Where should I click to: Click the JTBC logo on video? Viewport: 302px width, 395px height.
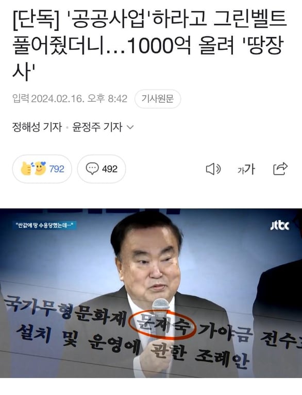279,225
